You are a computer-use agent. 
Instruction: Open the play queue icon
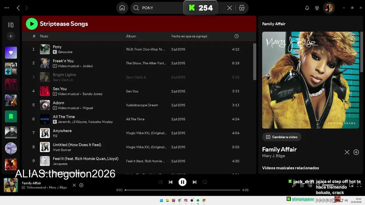pyautogui.click(x=302, y=185)
